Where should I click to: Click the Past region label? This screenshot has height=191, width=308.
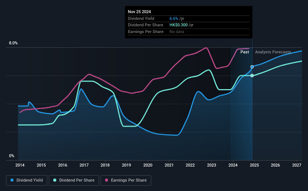pos(245,52)
